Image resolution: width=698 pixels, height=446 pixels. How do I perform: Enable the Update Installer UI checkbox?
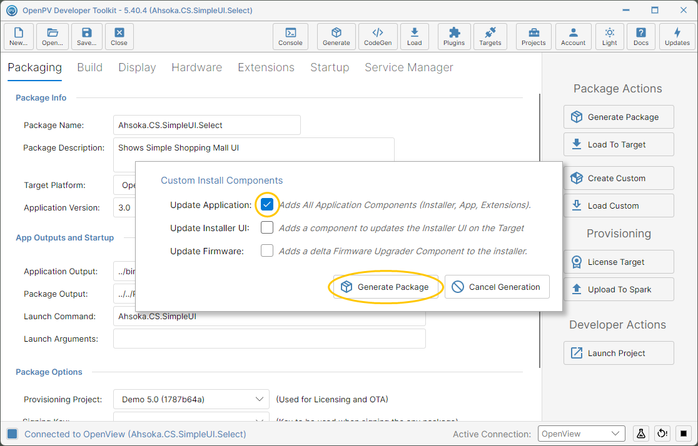tap(267, 227)
